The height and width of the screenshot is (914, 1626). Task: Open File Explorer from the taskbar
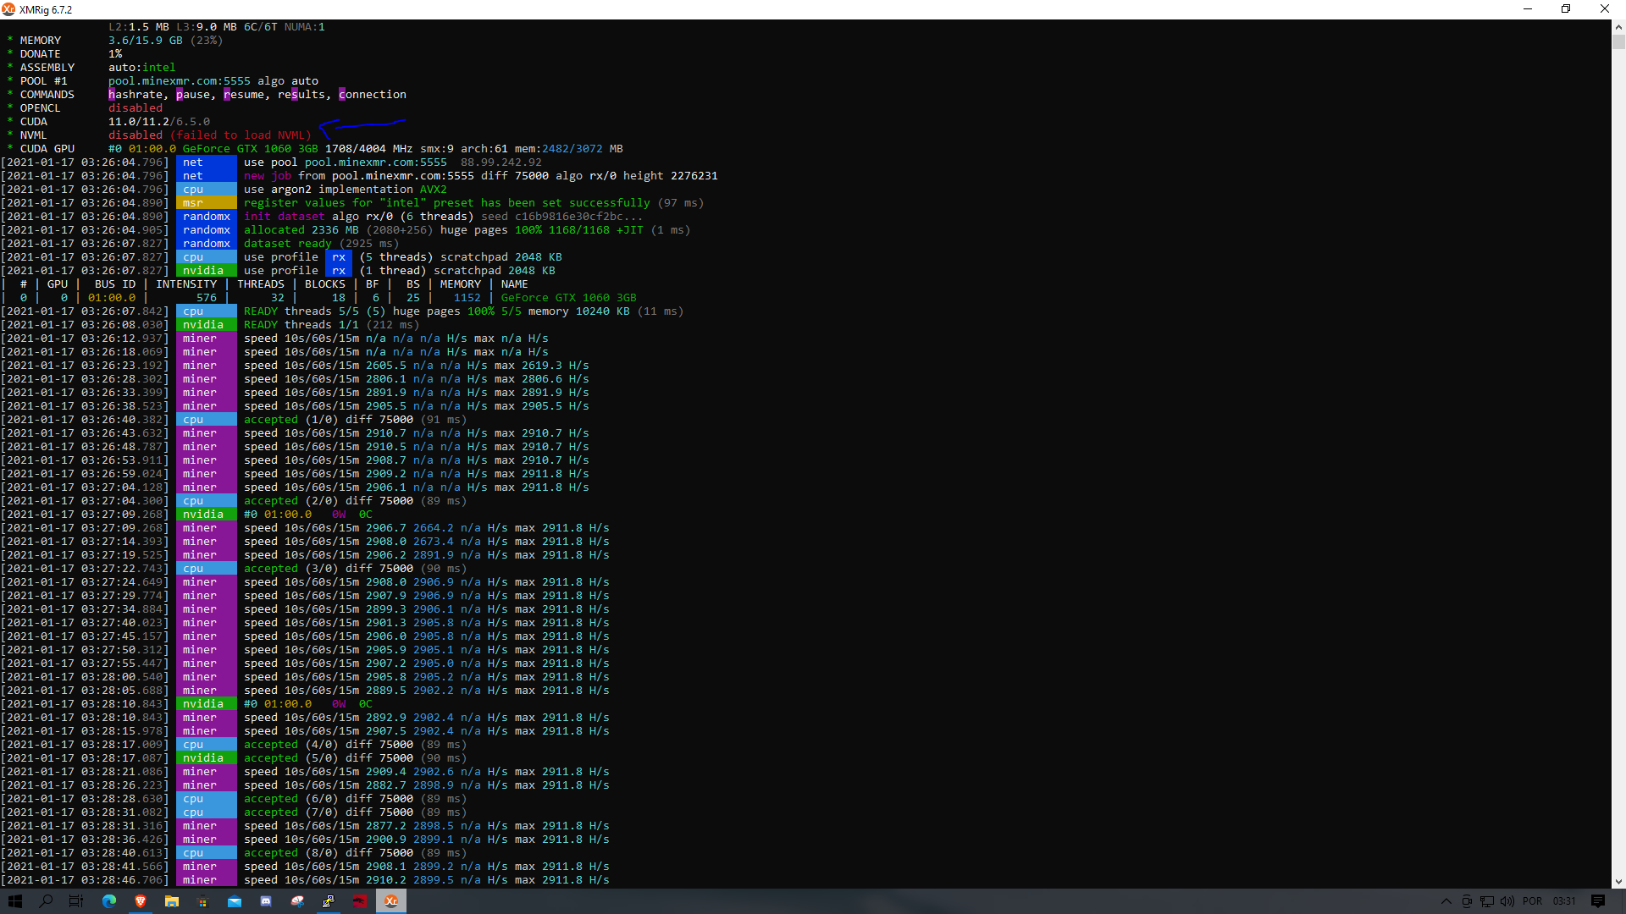click(x=172, y=902)
